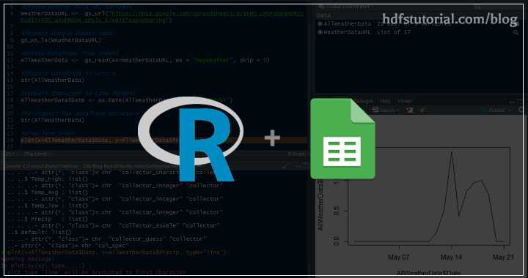Open the Global Environment dropdown
The width and height of the screenshot is (528, 278).
click(346, 7)
